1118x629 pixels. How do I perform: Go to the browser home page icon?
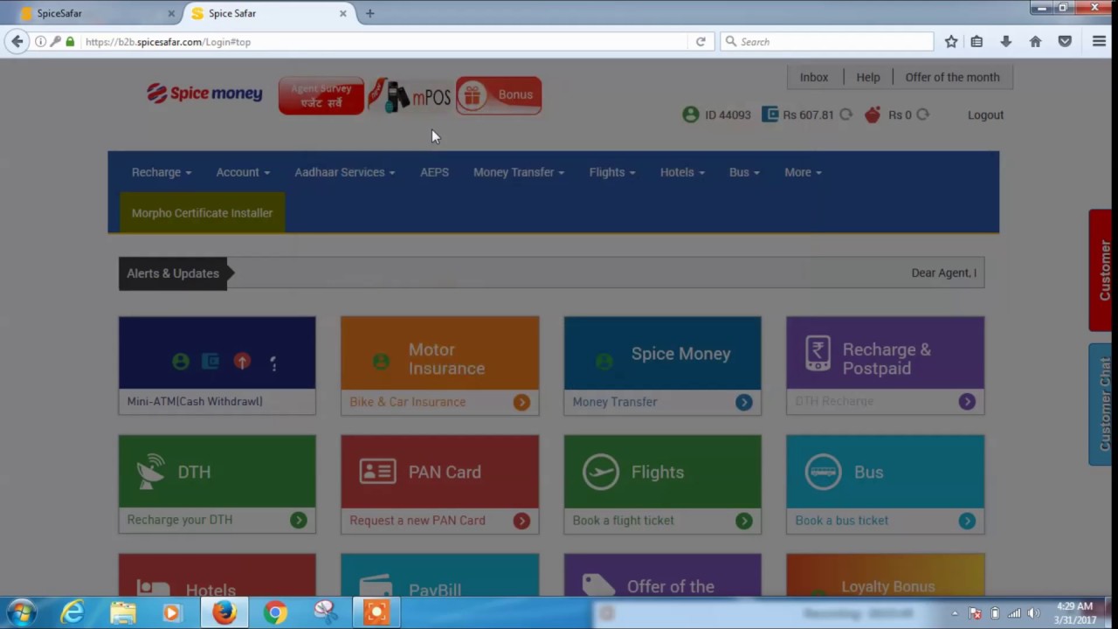[1035, 41]
